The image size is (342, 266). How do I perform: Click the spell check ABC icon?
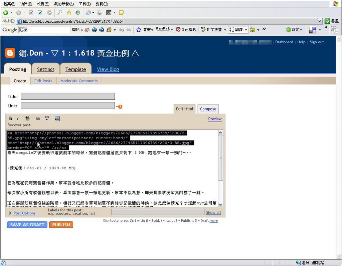coord(203,30)
